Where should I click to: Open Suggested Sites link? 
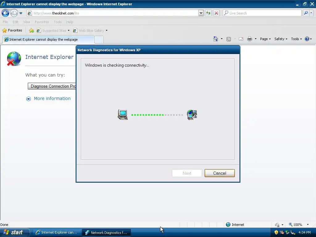pyautogui.click(x=52, y=31)
